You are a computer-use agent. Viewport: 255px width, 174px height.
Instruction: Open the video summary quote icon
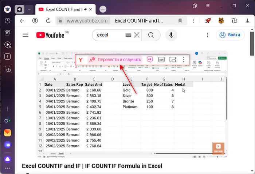point(150,59)
